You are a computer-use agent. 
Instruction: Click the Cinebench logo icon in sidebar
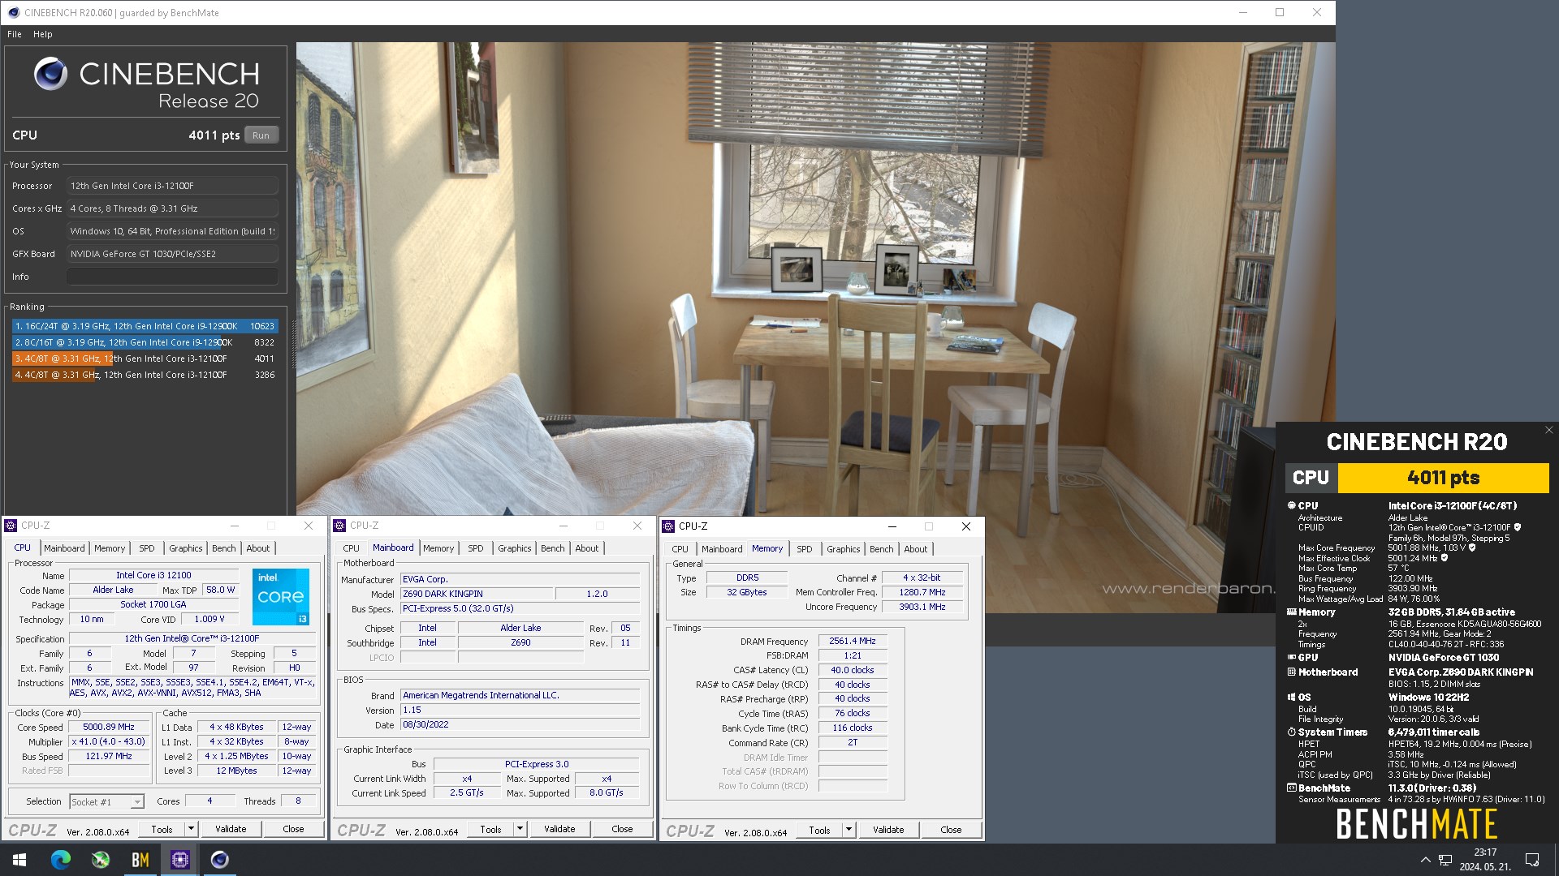50,74
